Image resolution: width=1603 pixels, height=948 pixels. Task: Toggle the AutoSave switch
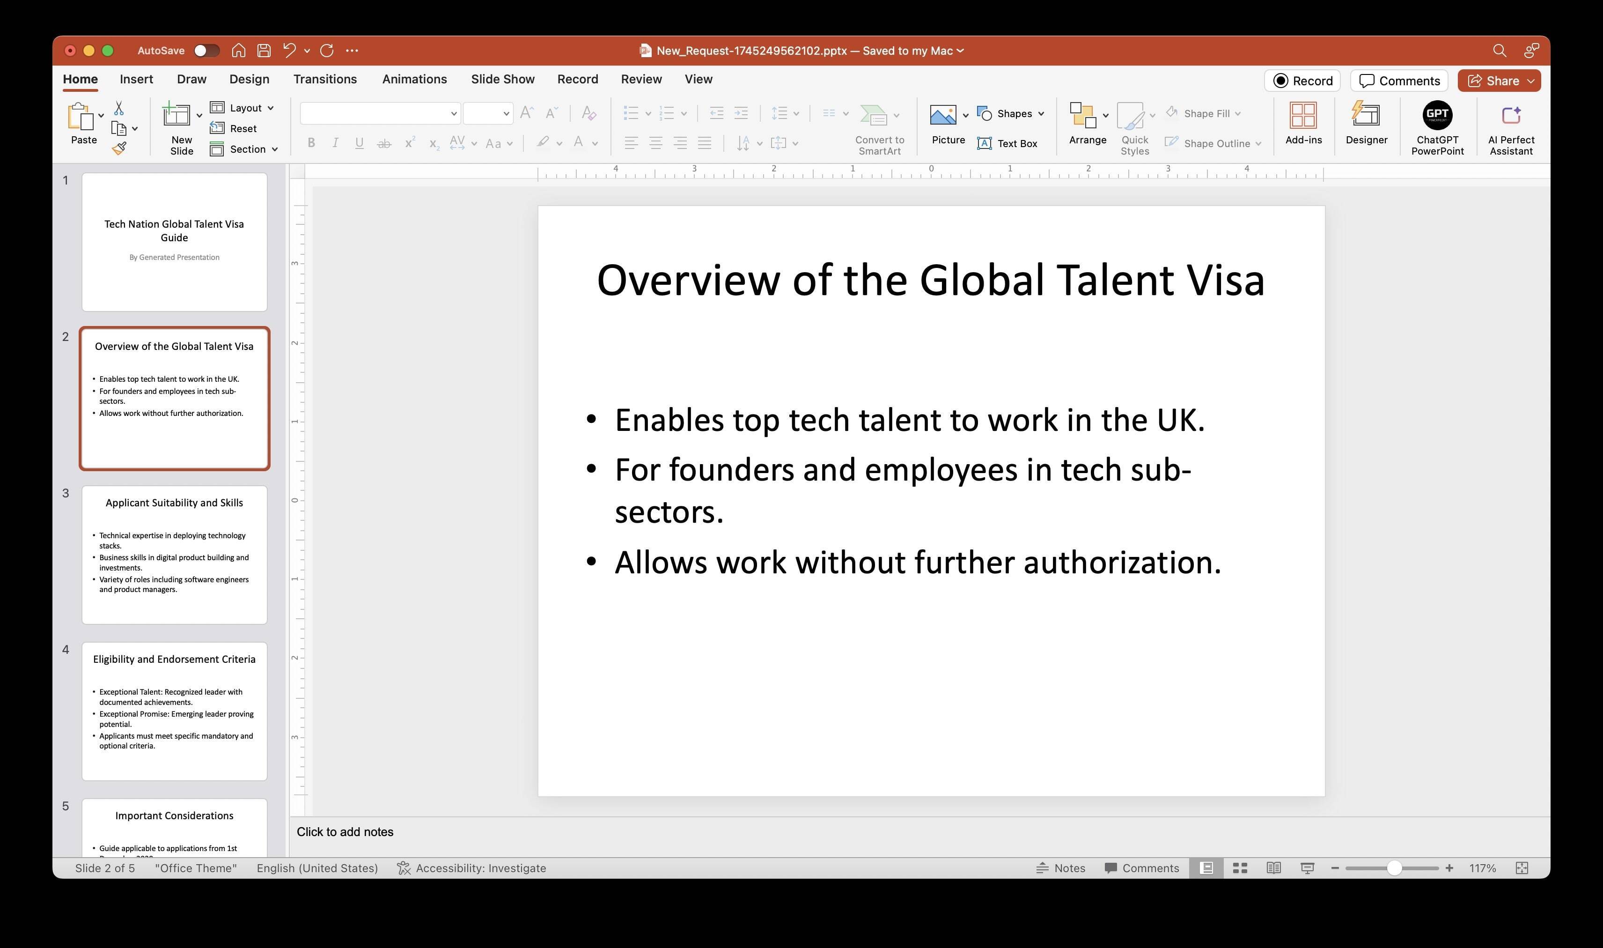207,51
